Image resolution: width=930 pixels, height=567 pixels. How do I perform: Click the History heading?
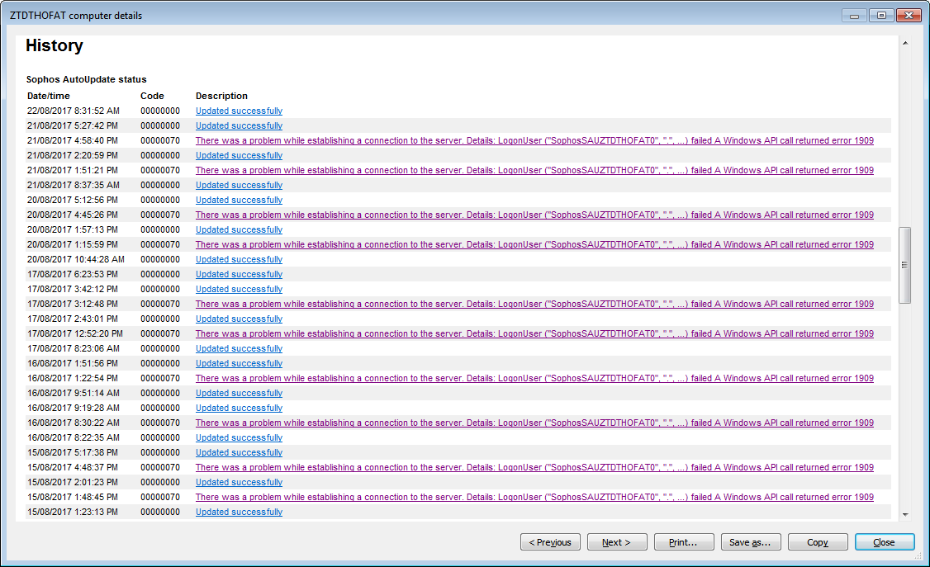tap(55, 45)
